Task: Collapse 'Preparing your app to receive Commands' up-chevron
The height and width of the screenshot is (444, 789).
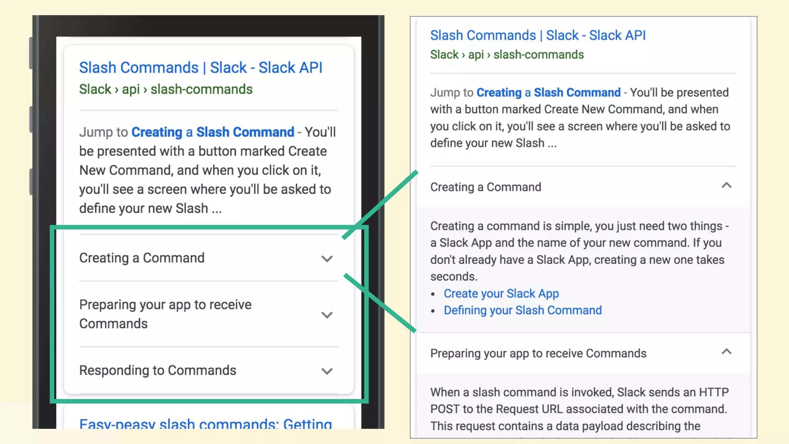Action: pyautogui.click(x=726, y=352)
